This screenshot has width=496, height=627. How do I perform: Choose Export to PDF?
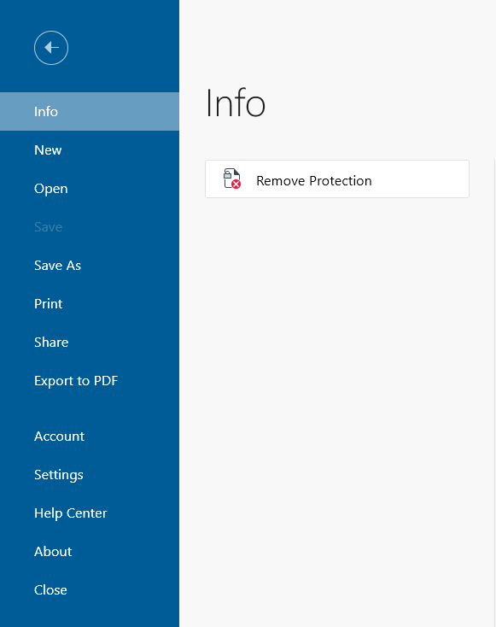click(90, 380)
